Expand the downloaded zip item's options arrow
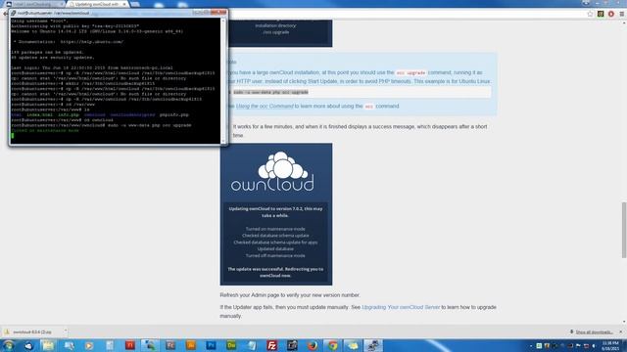Image resolution: width=627 pixels, height=352 pixels. (66, 331)
